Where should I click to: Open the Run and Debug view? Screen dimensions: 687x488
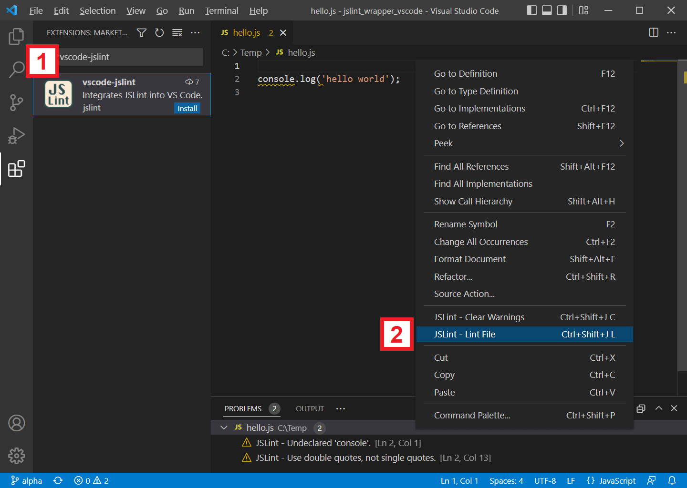pyautogui.click(x=16, y=136)
